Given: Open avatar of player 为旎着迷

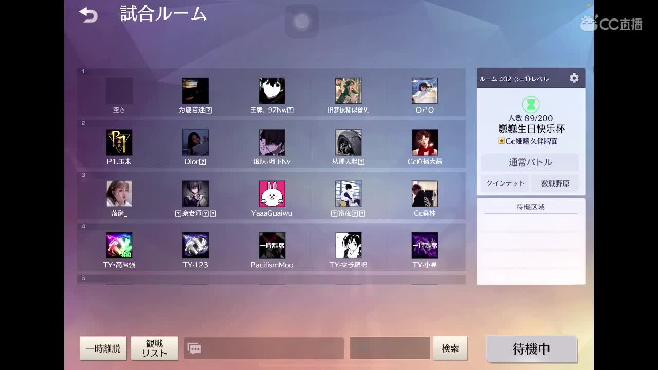Looking at the screenshot, I should [x=195, y=91].
